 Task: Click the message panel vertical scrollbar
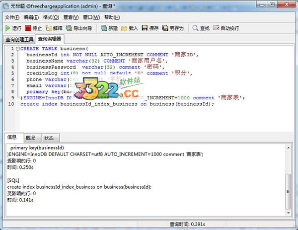tap(289, 189)
